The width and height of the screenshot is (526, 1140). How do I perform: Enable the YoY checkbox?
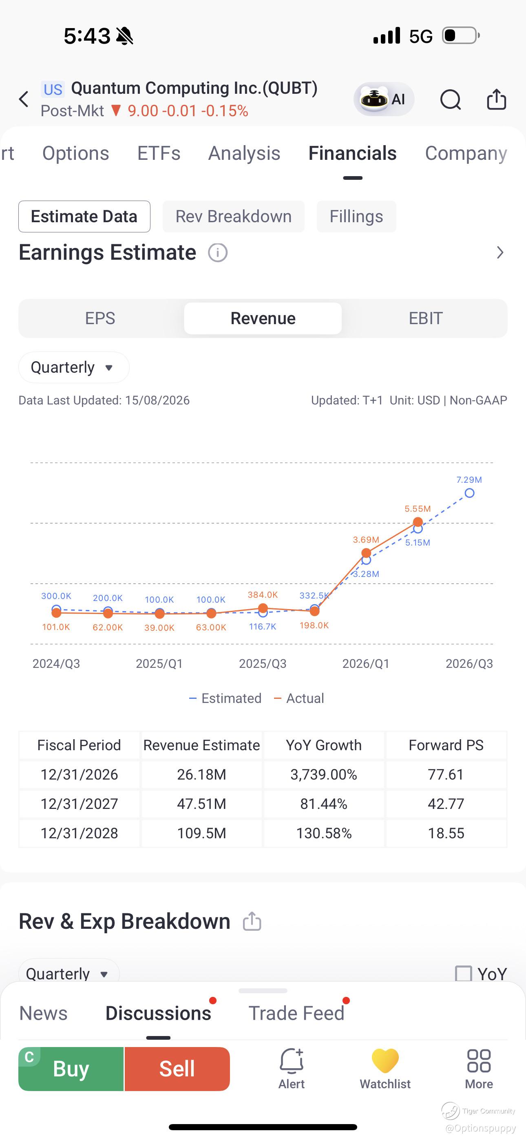tap(464, 973)
